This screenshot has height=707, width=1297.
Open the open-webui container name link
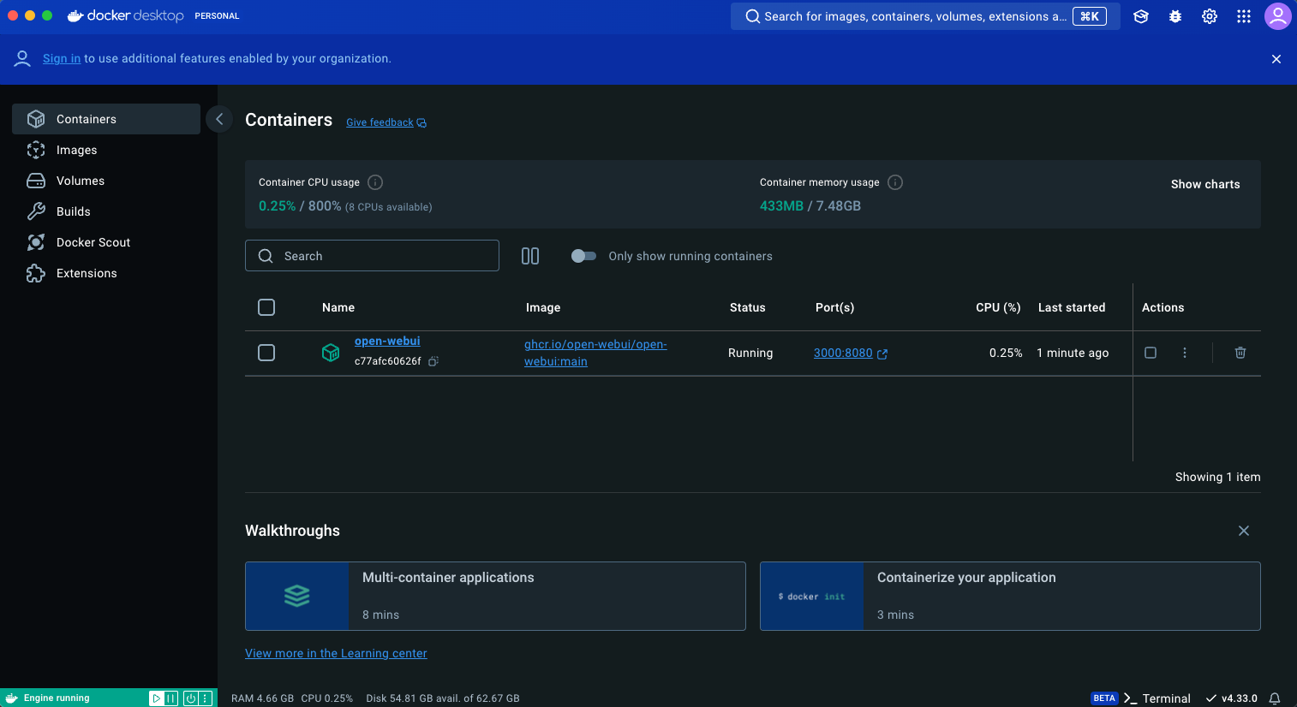click(x=387, y=341)
